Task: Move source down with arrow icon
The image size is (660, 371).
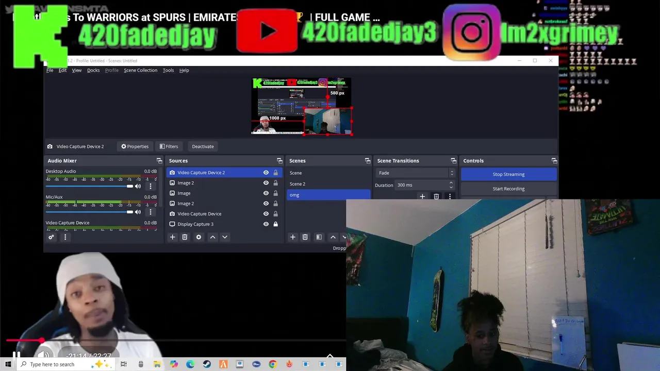Action: (x=225, y=237)
